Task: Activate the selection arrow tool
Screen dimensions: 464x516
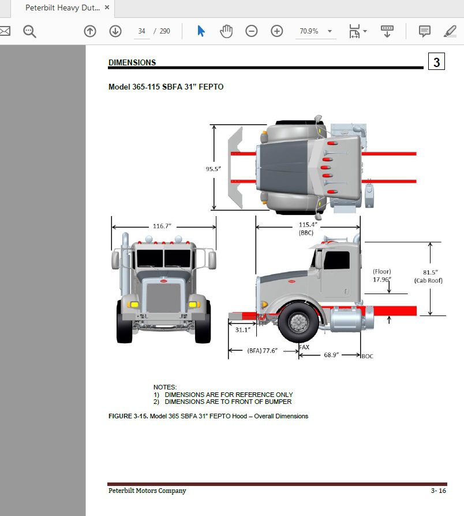Action: point(201,31)
